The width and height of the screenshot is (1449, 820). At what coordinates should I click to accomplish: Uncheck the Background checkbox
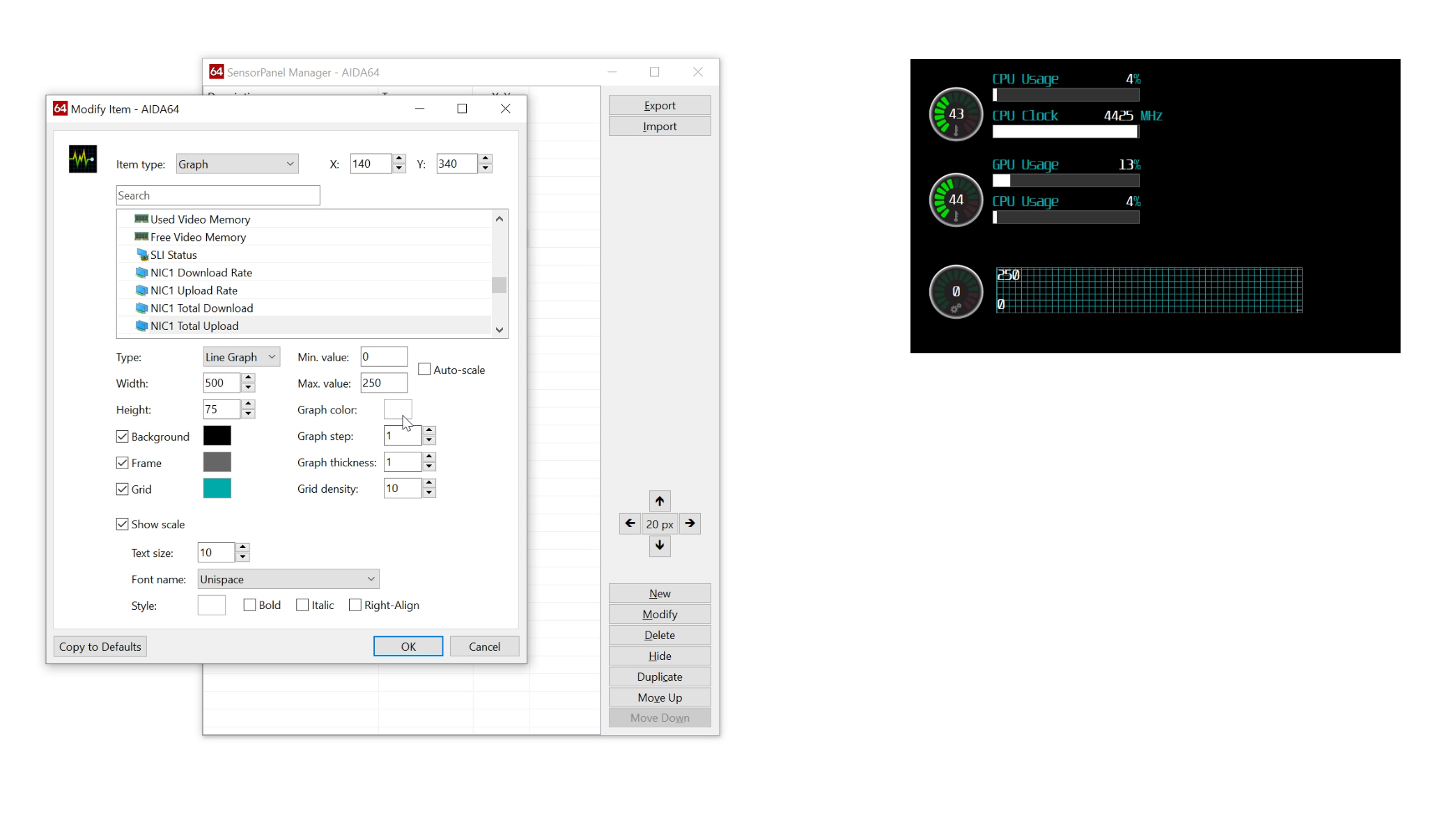click(123, 436)
